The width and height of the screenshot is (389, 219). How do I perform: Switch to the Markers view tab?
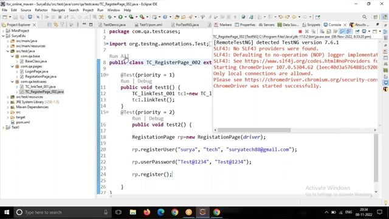click(x=223, y=25)
